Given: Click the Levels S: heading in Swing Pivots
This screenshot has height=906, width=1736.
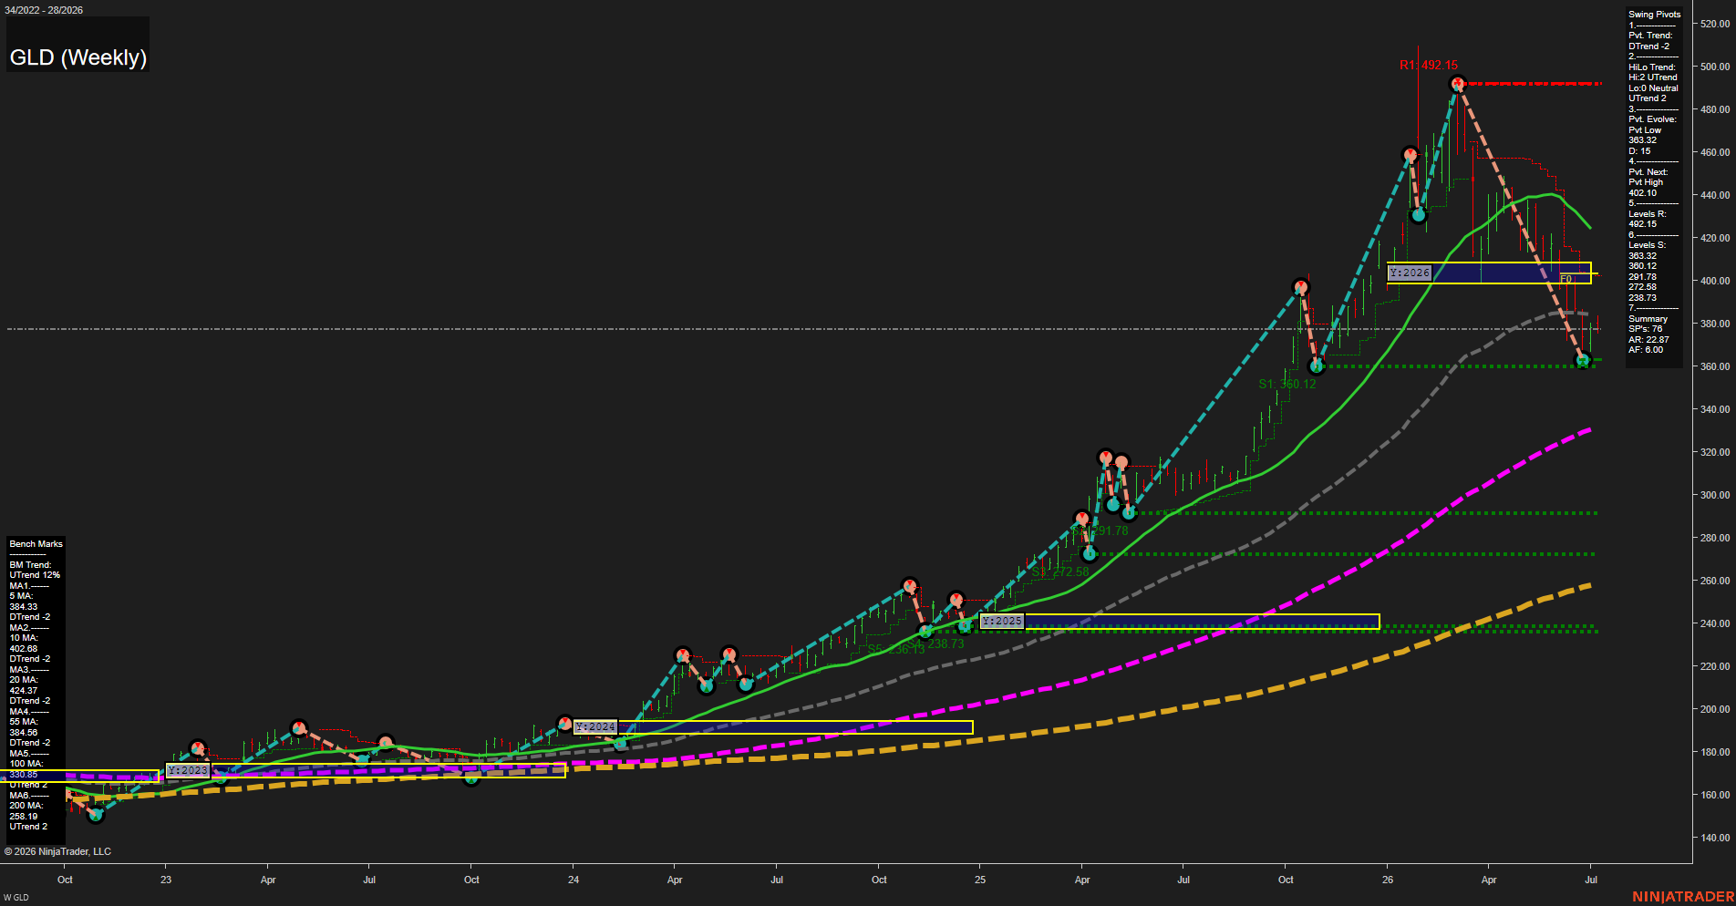Looking at the screenshot, I should 1647,245.
